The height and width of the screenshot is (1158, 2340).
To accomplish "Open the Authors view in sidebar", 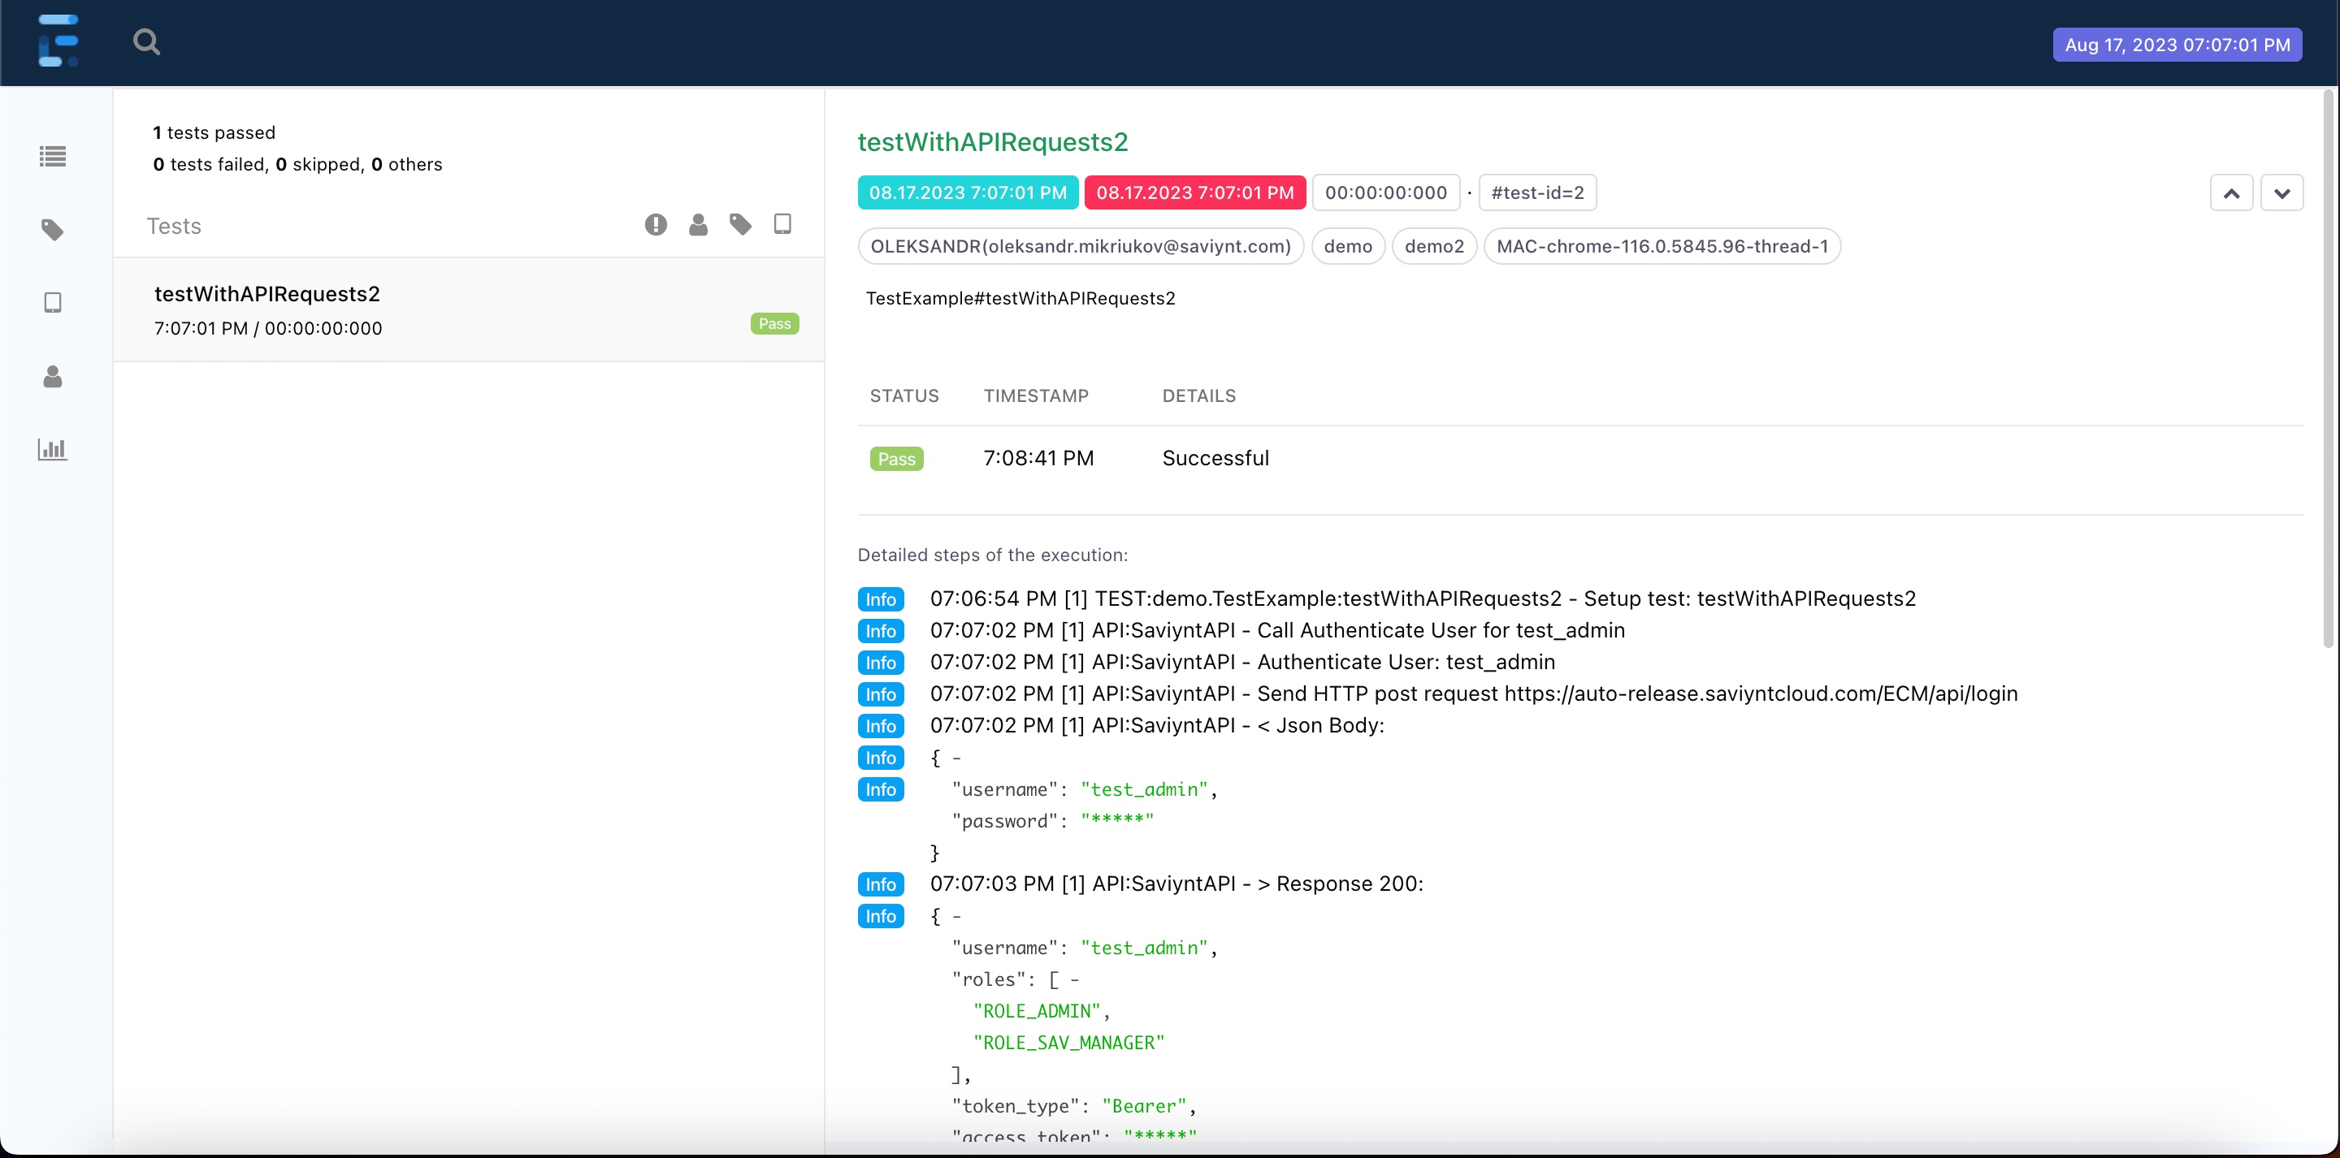I will coord(53,376).
